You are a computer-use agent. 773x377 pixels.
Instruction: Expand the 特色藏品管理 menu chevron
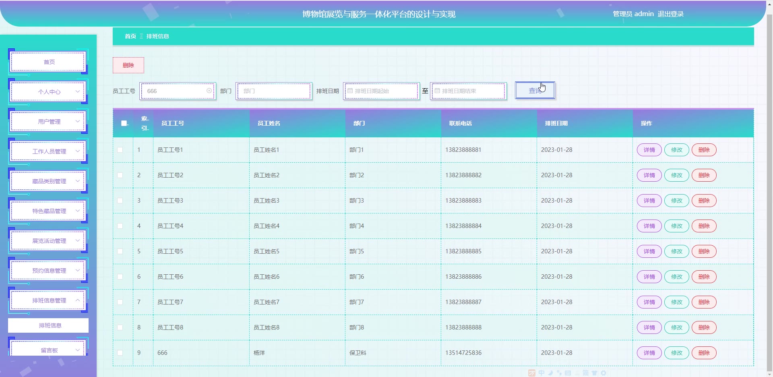(78, 211)
